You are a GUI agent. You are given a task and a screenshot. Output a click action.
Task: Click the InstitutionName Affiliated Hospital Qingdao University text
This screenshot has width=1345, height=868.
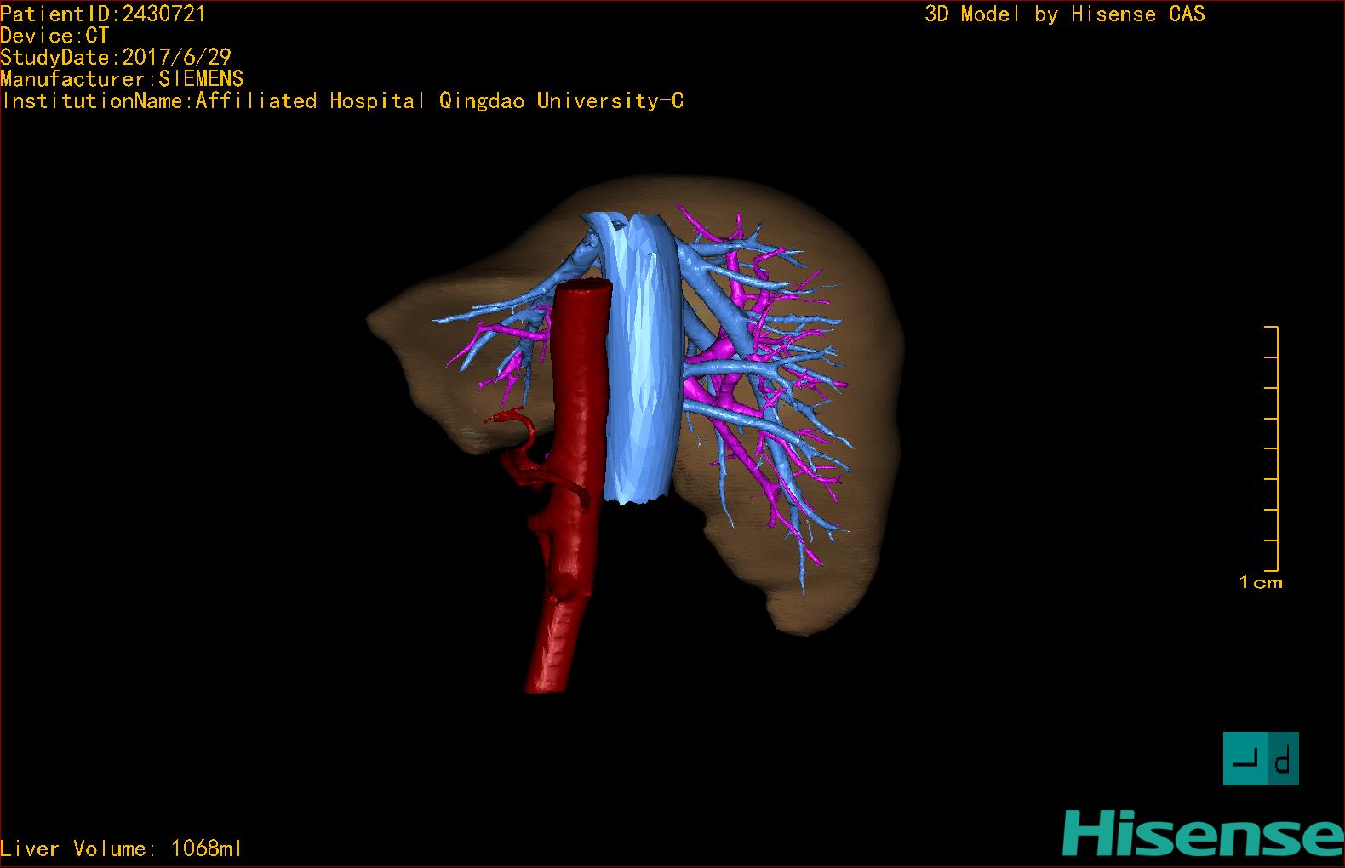pyautogui.click(x=342, y=100)
